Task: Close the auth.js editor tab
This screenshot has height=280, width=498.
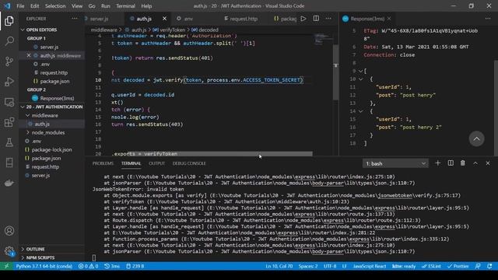Action: point(164,19)
